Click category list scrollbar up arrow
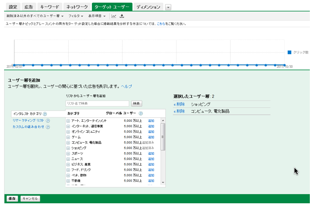Image resolution: width=313 pixels, height=206 pixels. coord(163,120)
